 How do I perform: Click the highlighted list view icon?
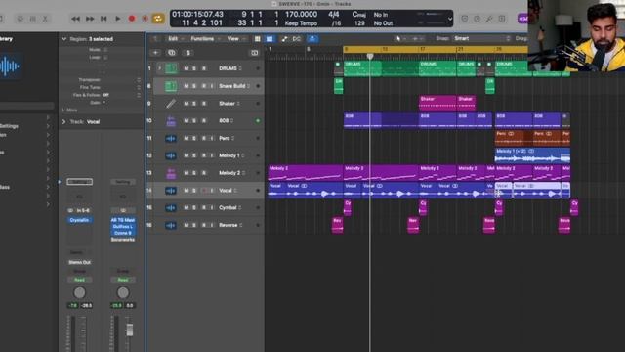click(x=270, y=39)
